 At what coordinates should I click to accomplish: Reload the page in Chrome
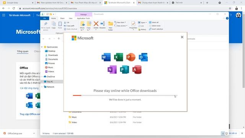[x=14, y=8]
